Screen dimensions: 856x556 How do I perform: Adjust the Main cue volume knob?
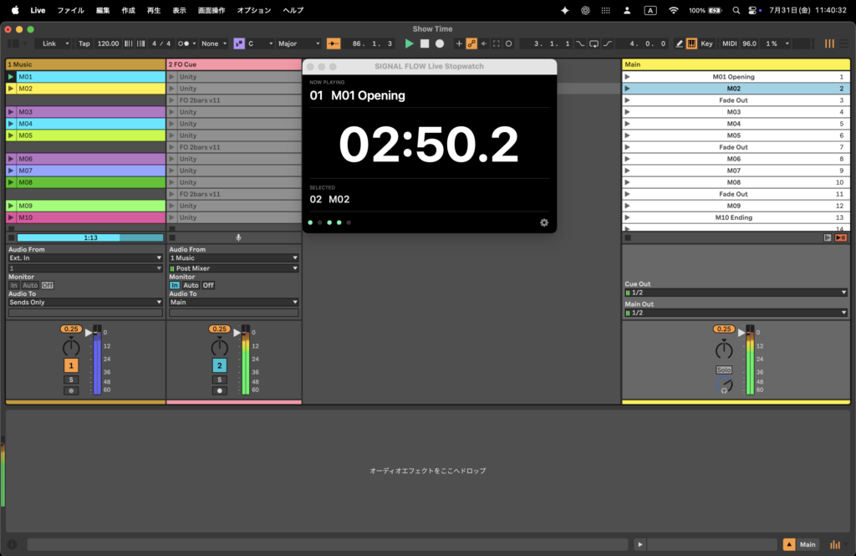(724, 385)
